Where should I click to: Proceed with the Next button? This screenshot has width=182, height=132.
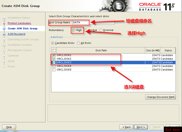click(141, 127)
